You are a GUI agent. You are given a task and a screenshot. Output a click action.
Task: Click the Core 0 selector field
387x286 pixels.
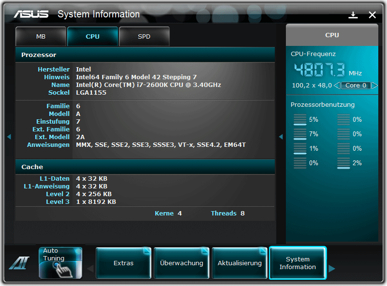[x=356, y=86]
